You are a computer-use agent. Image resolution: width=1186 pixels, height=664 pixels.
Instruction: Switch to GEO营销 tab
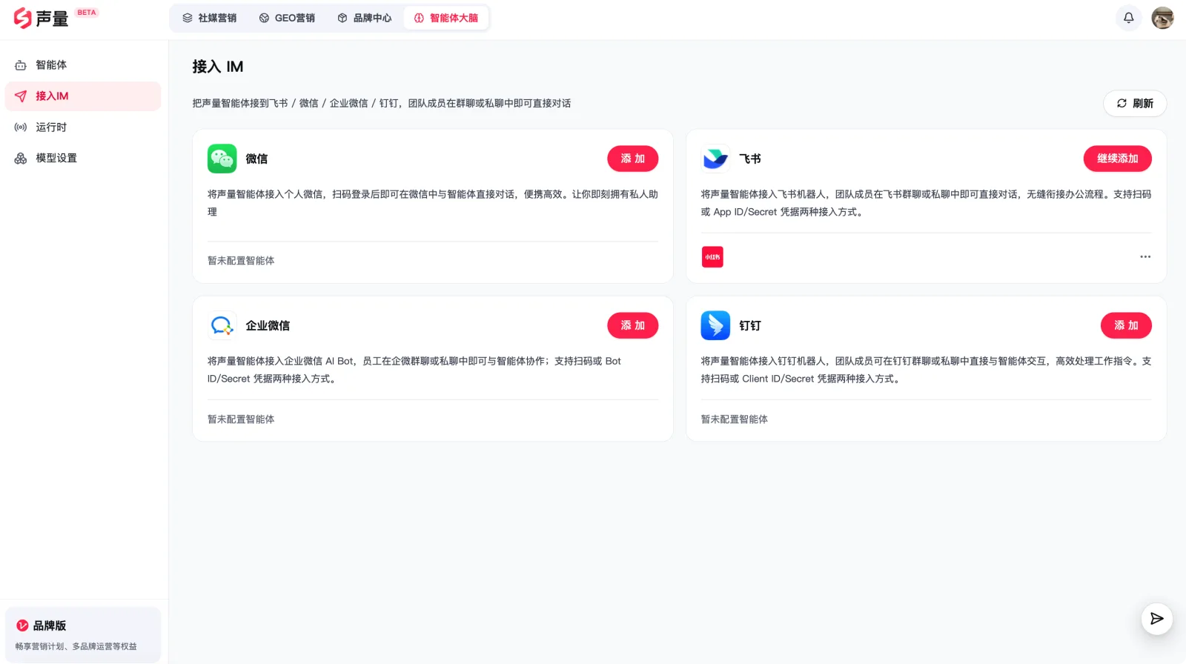tap(287, 18)
